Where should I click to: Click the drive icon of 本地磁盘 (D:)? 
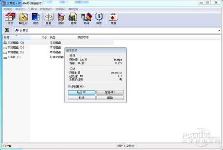pyautogui.click(x=5, y=48)
